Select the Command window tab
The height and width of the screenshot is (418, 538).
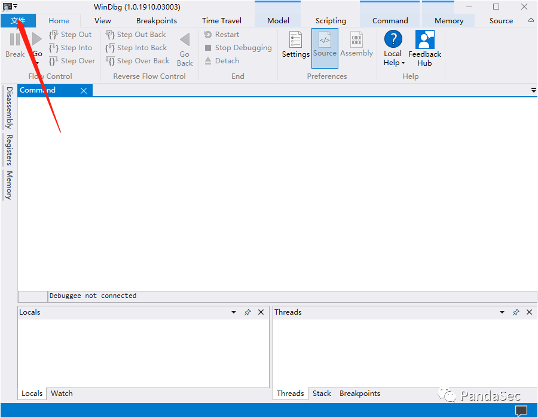pyautogui.click(x=38, y=90)
